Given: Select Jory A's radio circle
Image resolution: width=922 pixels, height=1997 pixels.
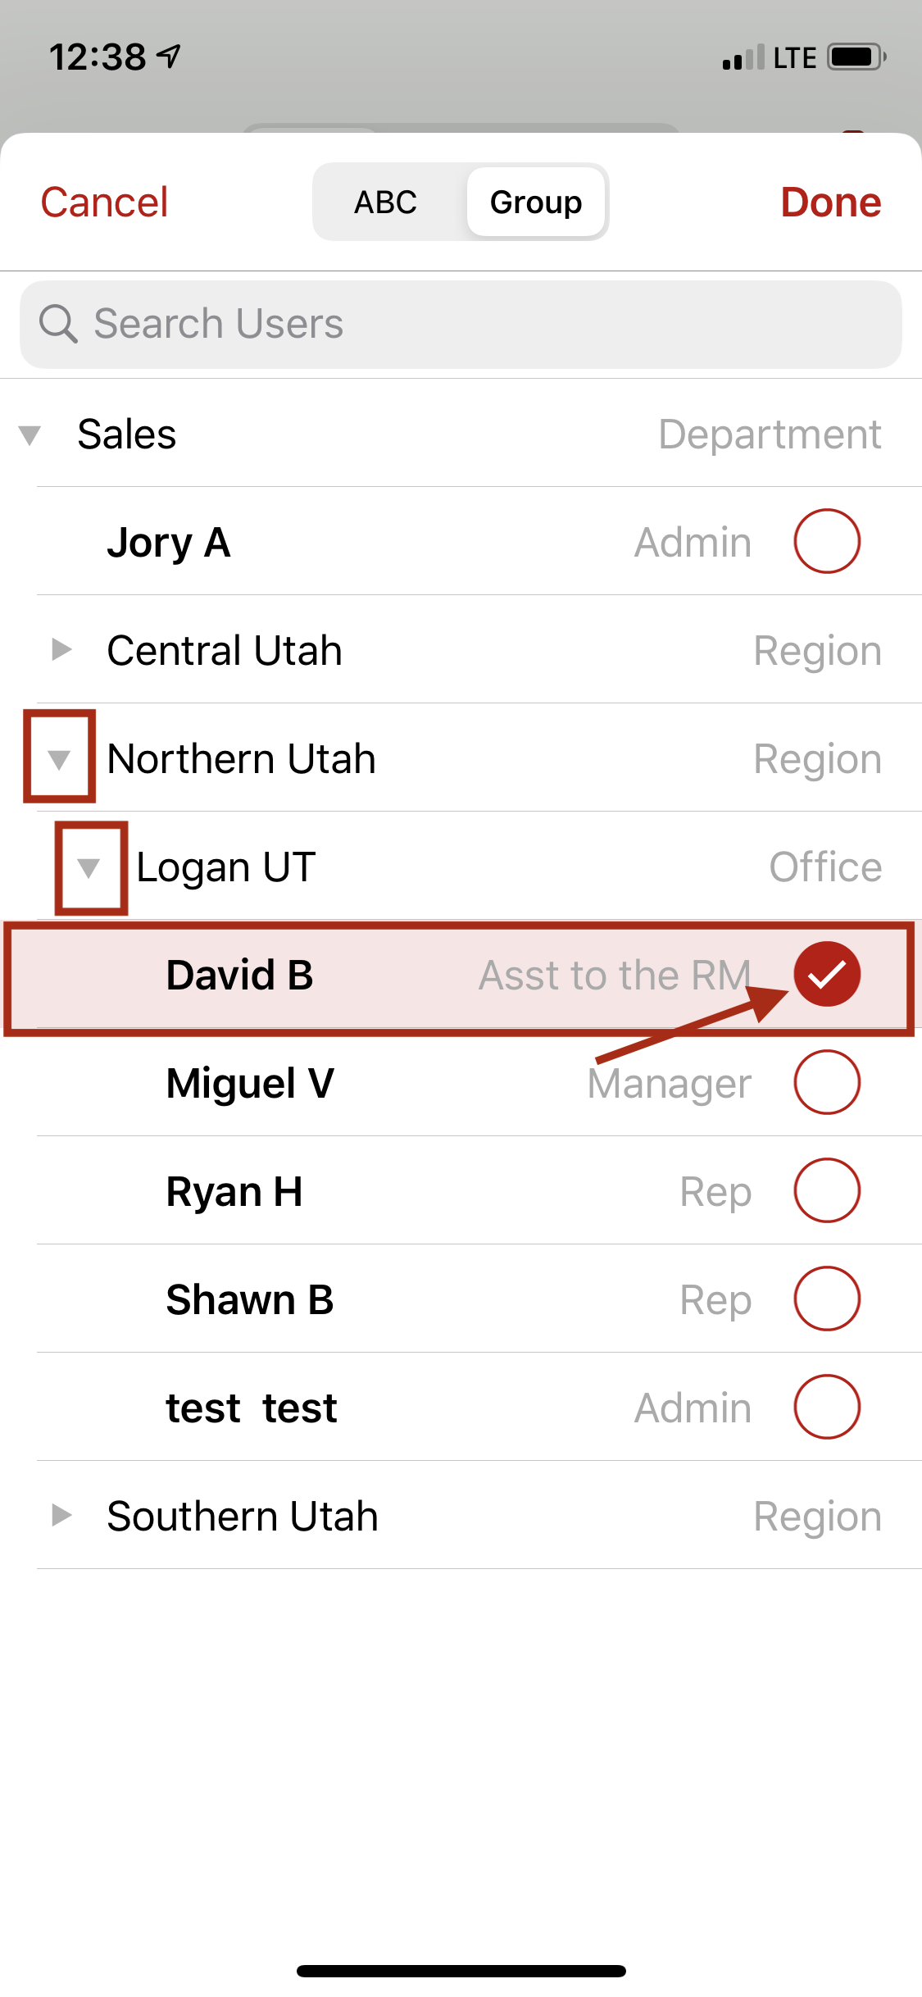Looking at the screenshot, I should pos(827,541).
